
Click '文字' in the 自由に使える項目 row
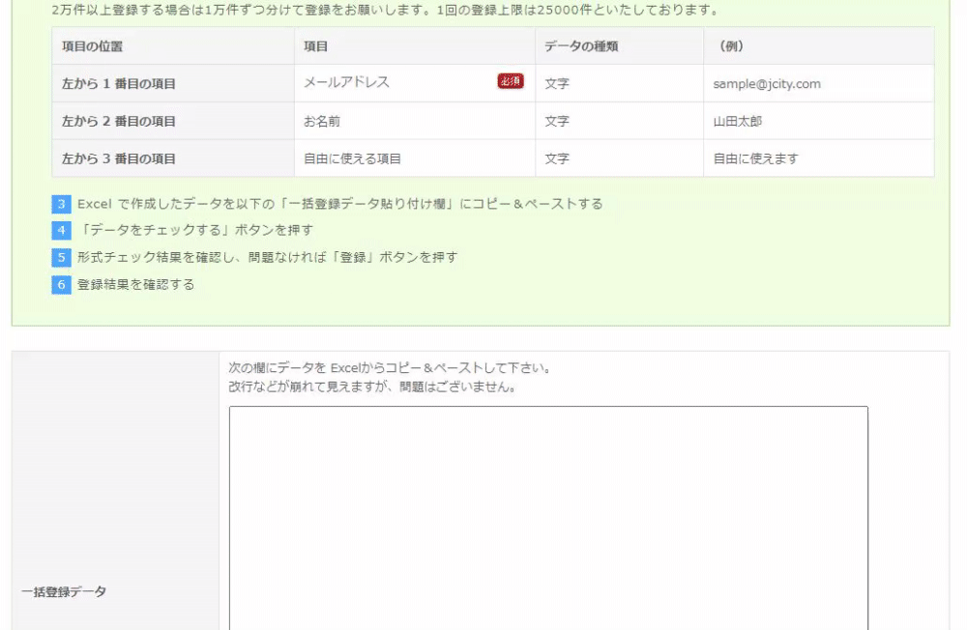pos(557,159)
